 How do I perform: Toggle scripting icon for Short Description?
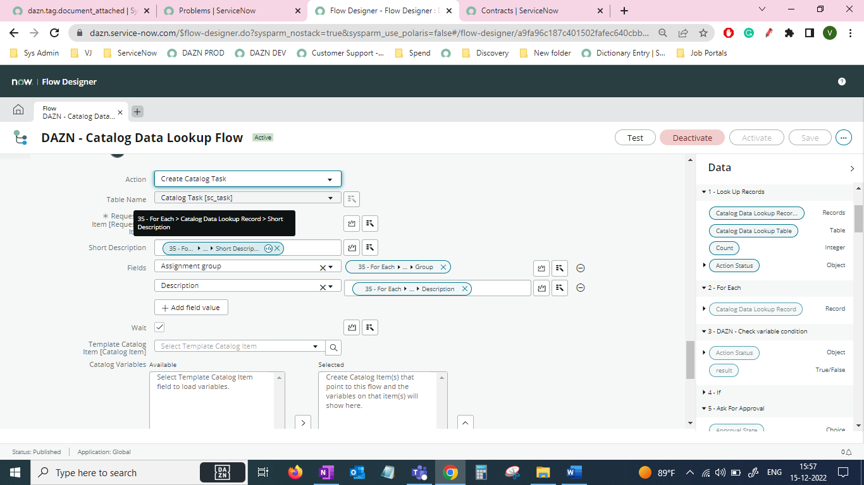pyautogui.click(x=352, y=248)
